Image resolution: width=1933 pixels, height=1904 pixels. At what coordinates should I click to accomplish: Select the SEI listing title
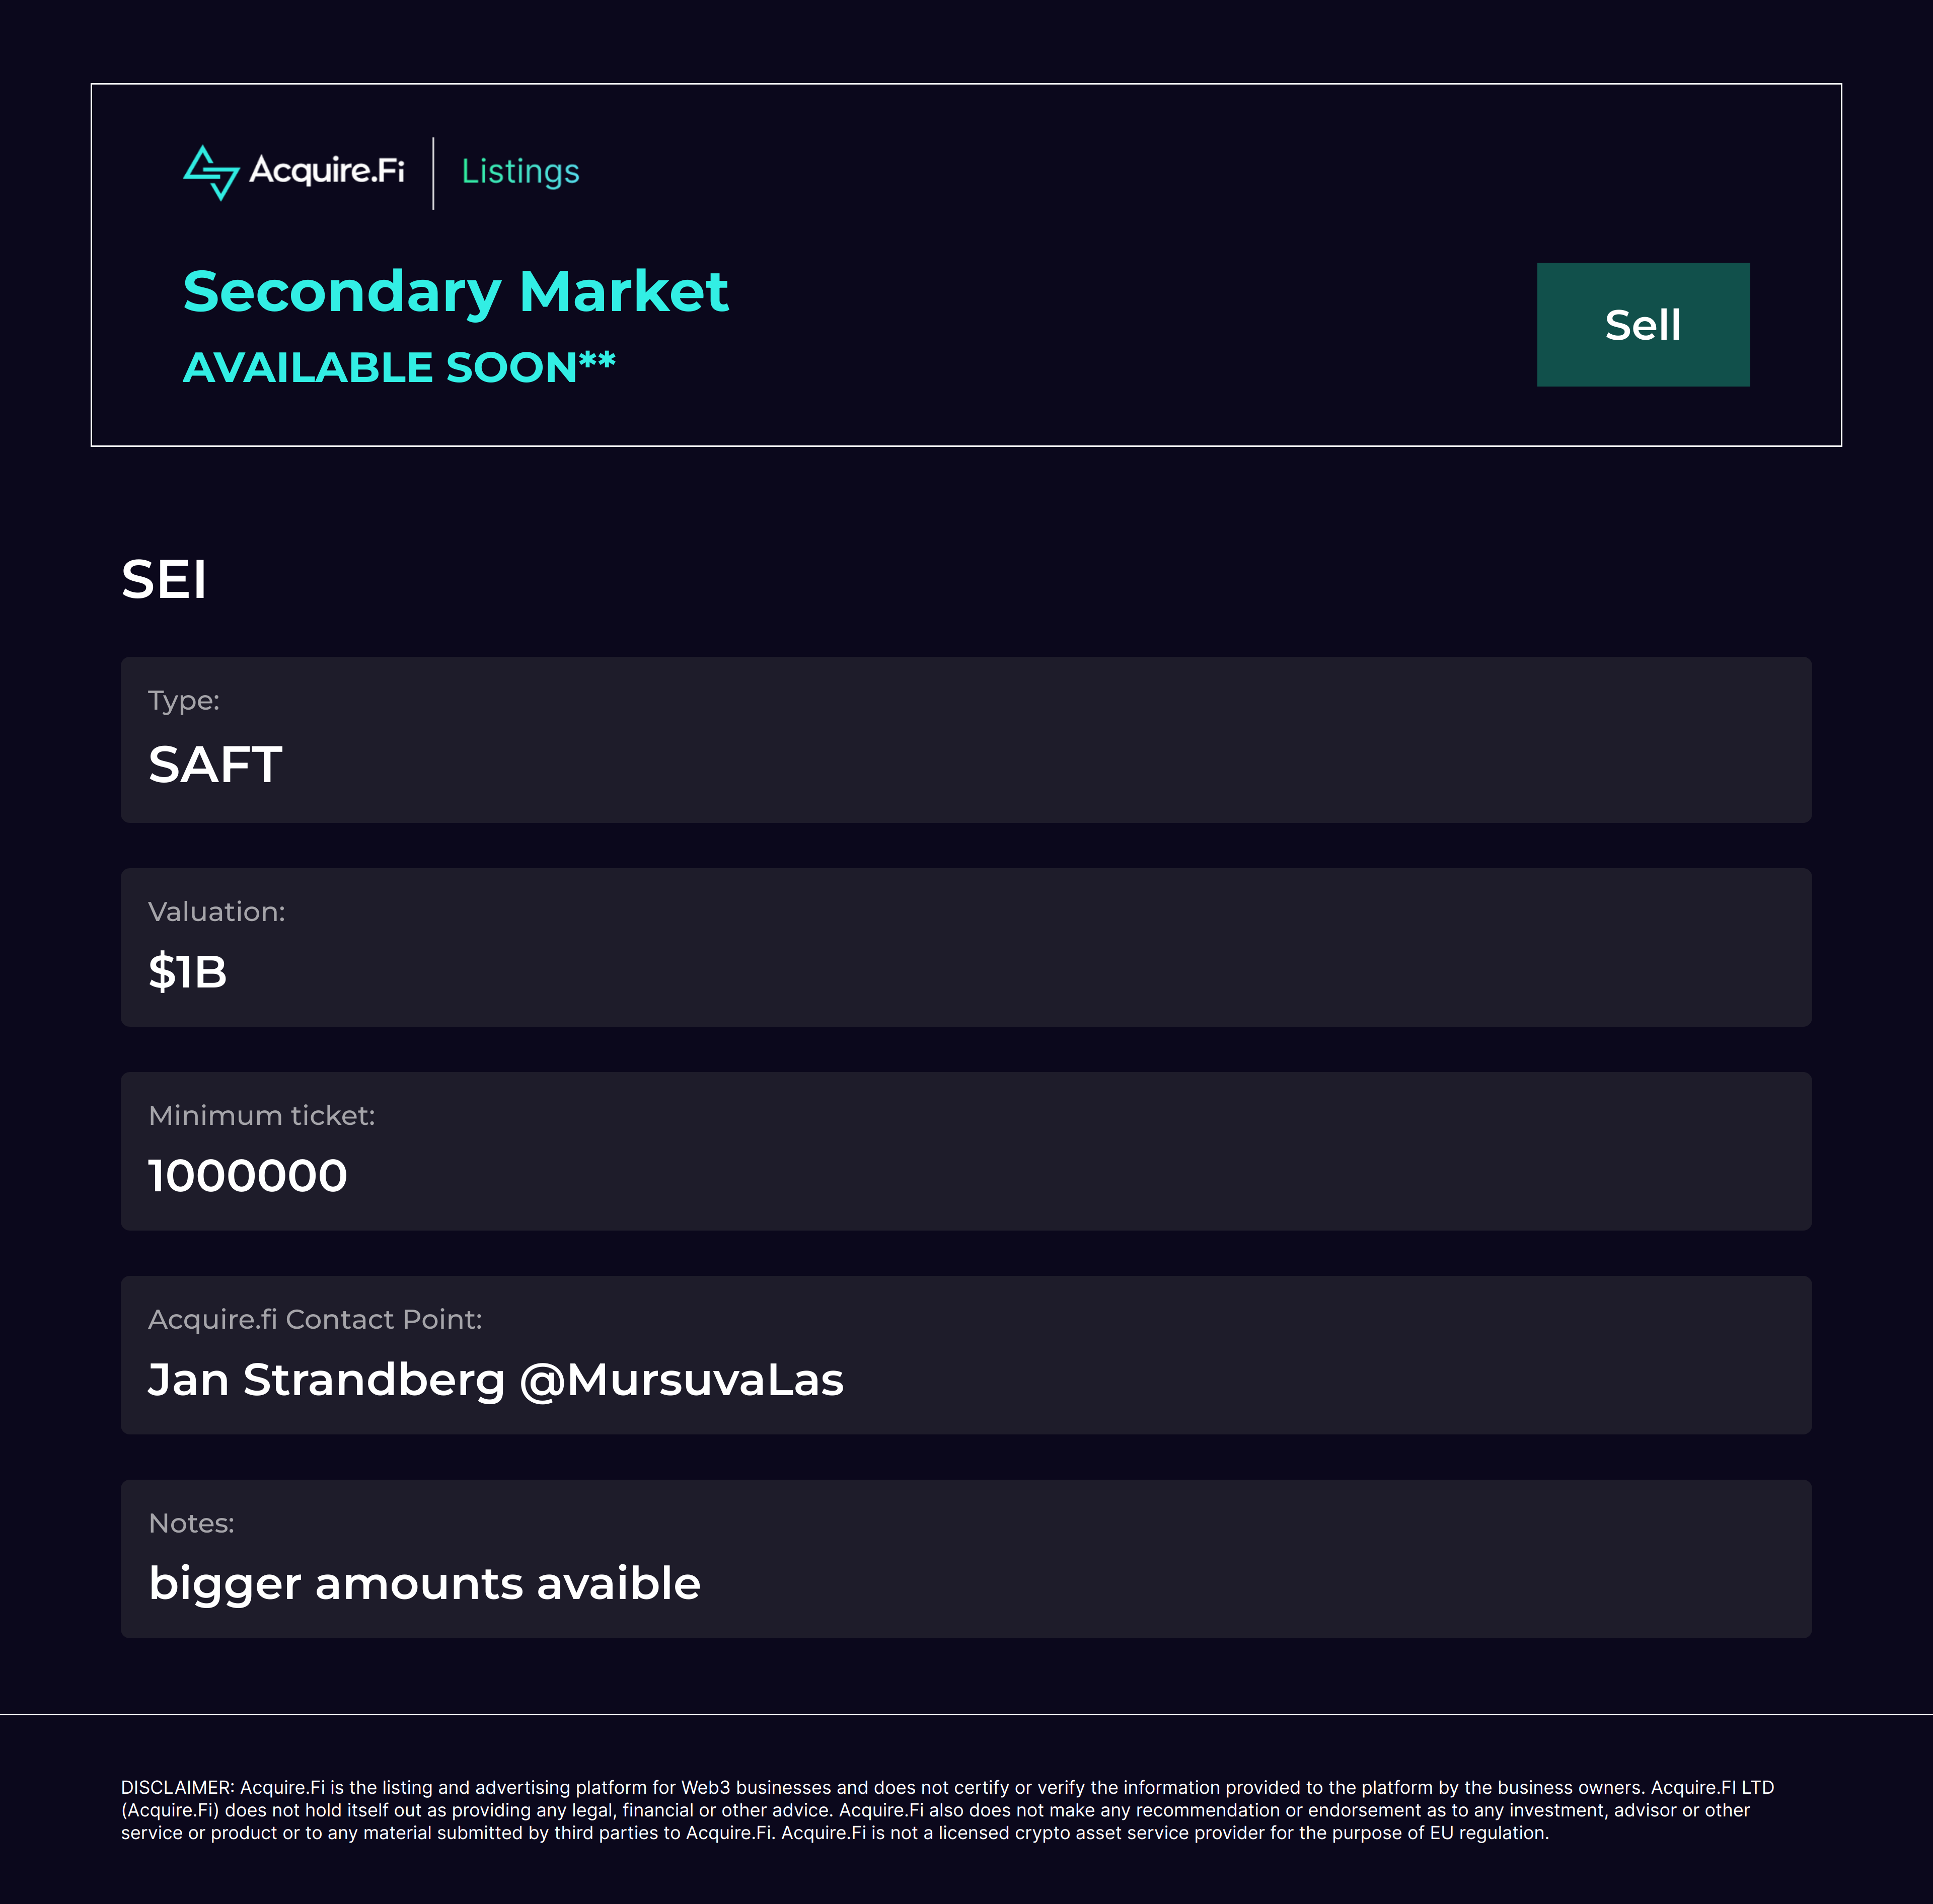click(164, 580)
